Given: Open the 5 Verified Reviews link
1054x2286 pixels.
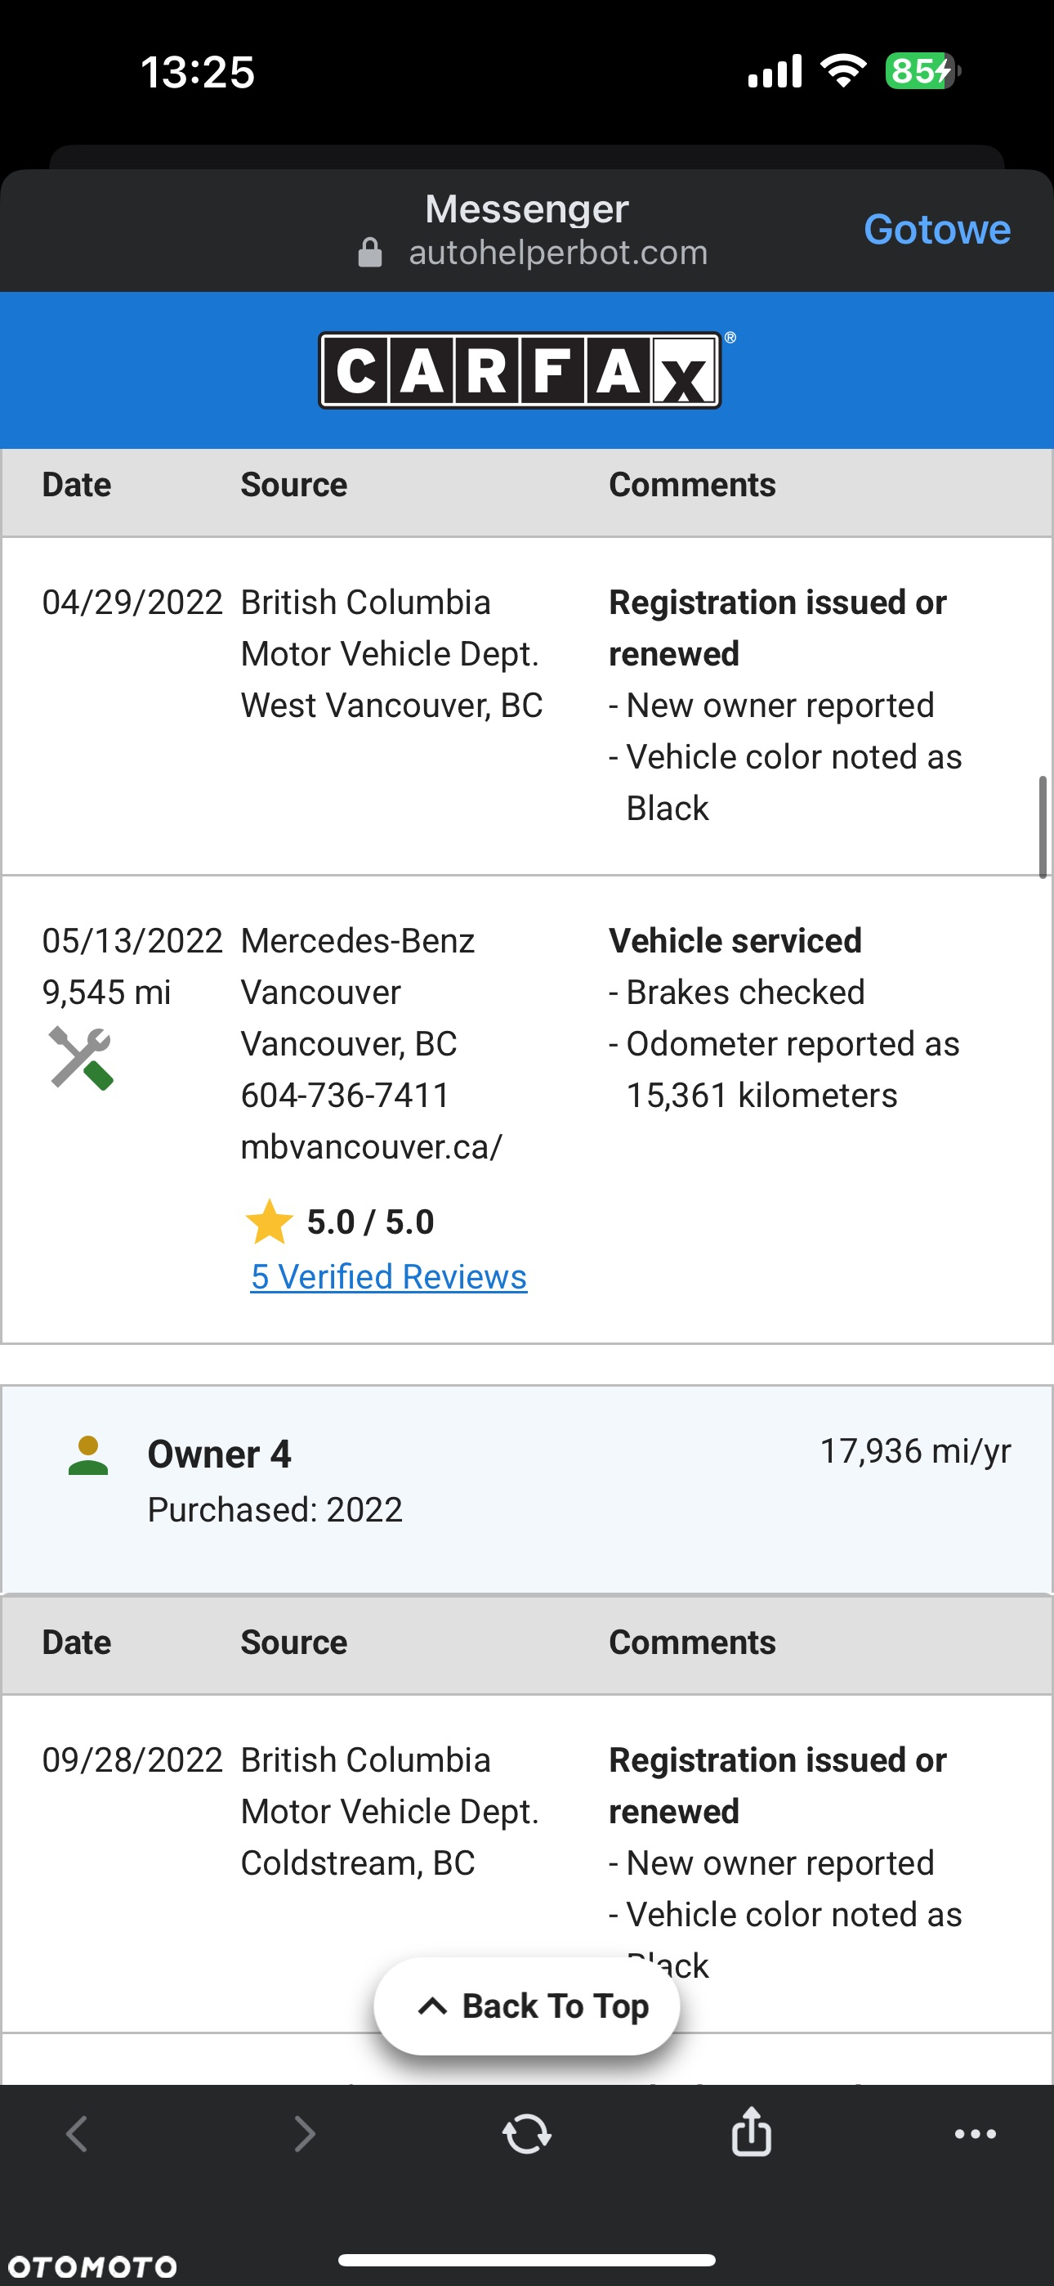Looking at the screenshot, I should point(389,1276).
